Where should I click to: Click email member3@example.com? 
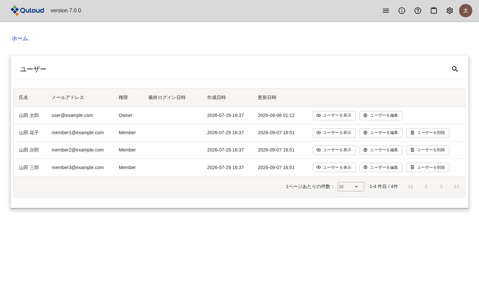point(78,167)
